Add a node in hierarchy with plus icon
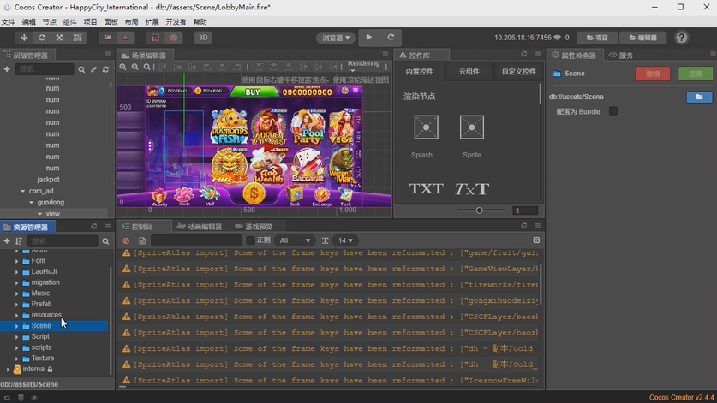 pyautogui.click(x=7, y=69)
